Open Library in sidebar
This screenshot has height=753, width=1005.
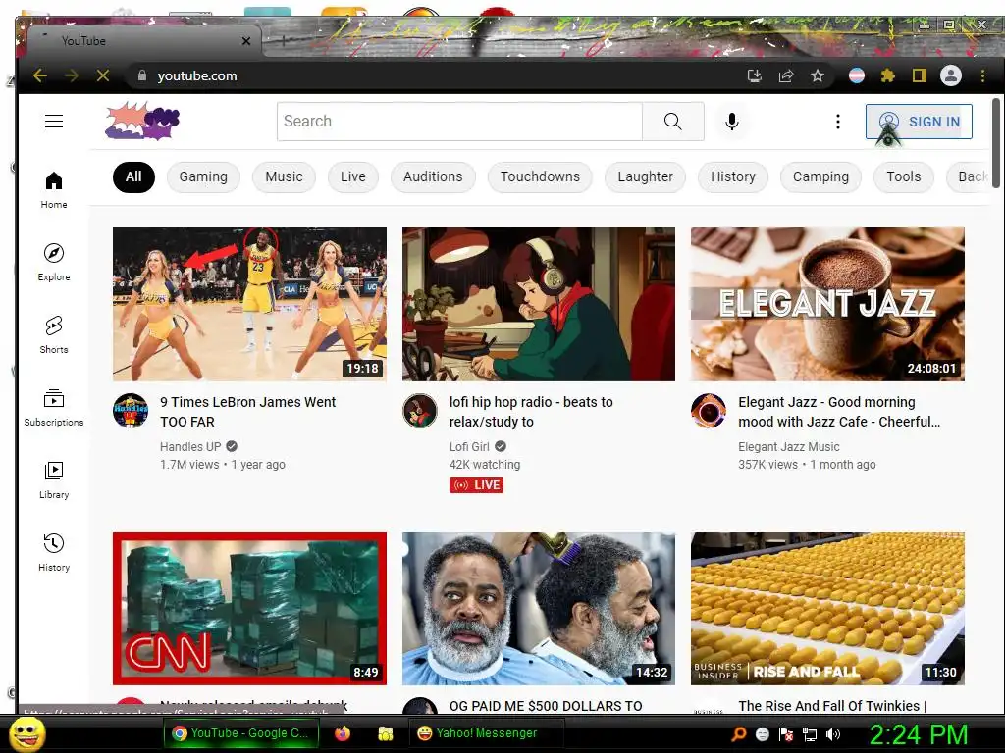click(x=54, y=480)
